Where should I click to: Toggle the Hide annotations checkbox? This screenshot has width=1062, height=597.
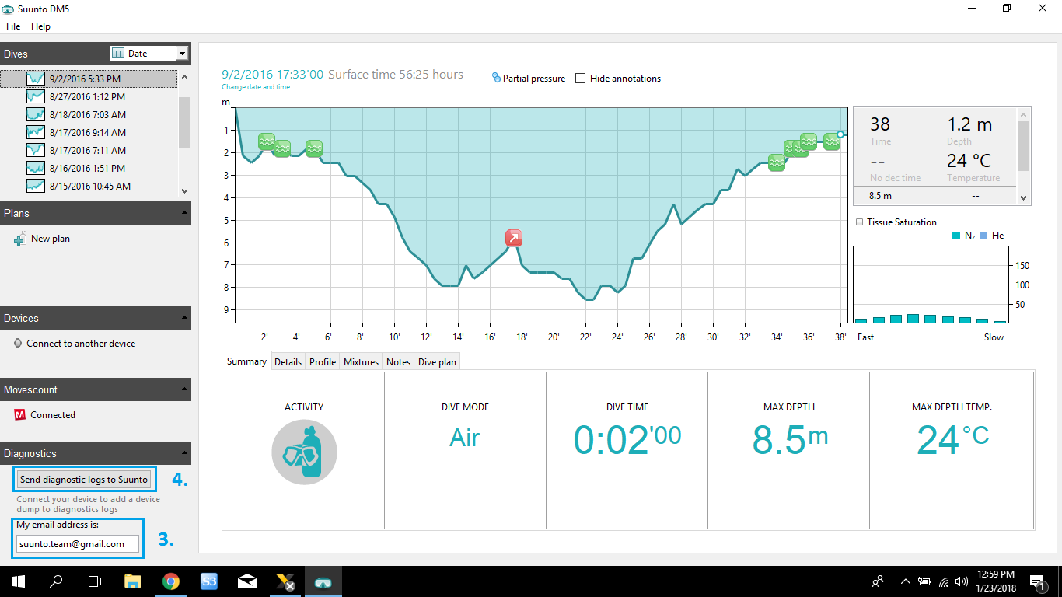(580, 78)
